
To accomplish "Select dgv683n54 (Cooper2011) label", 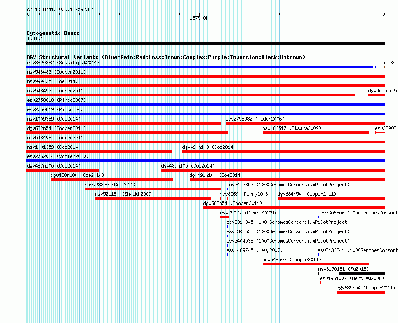I will click(233, 203).
